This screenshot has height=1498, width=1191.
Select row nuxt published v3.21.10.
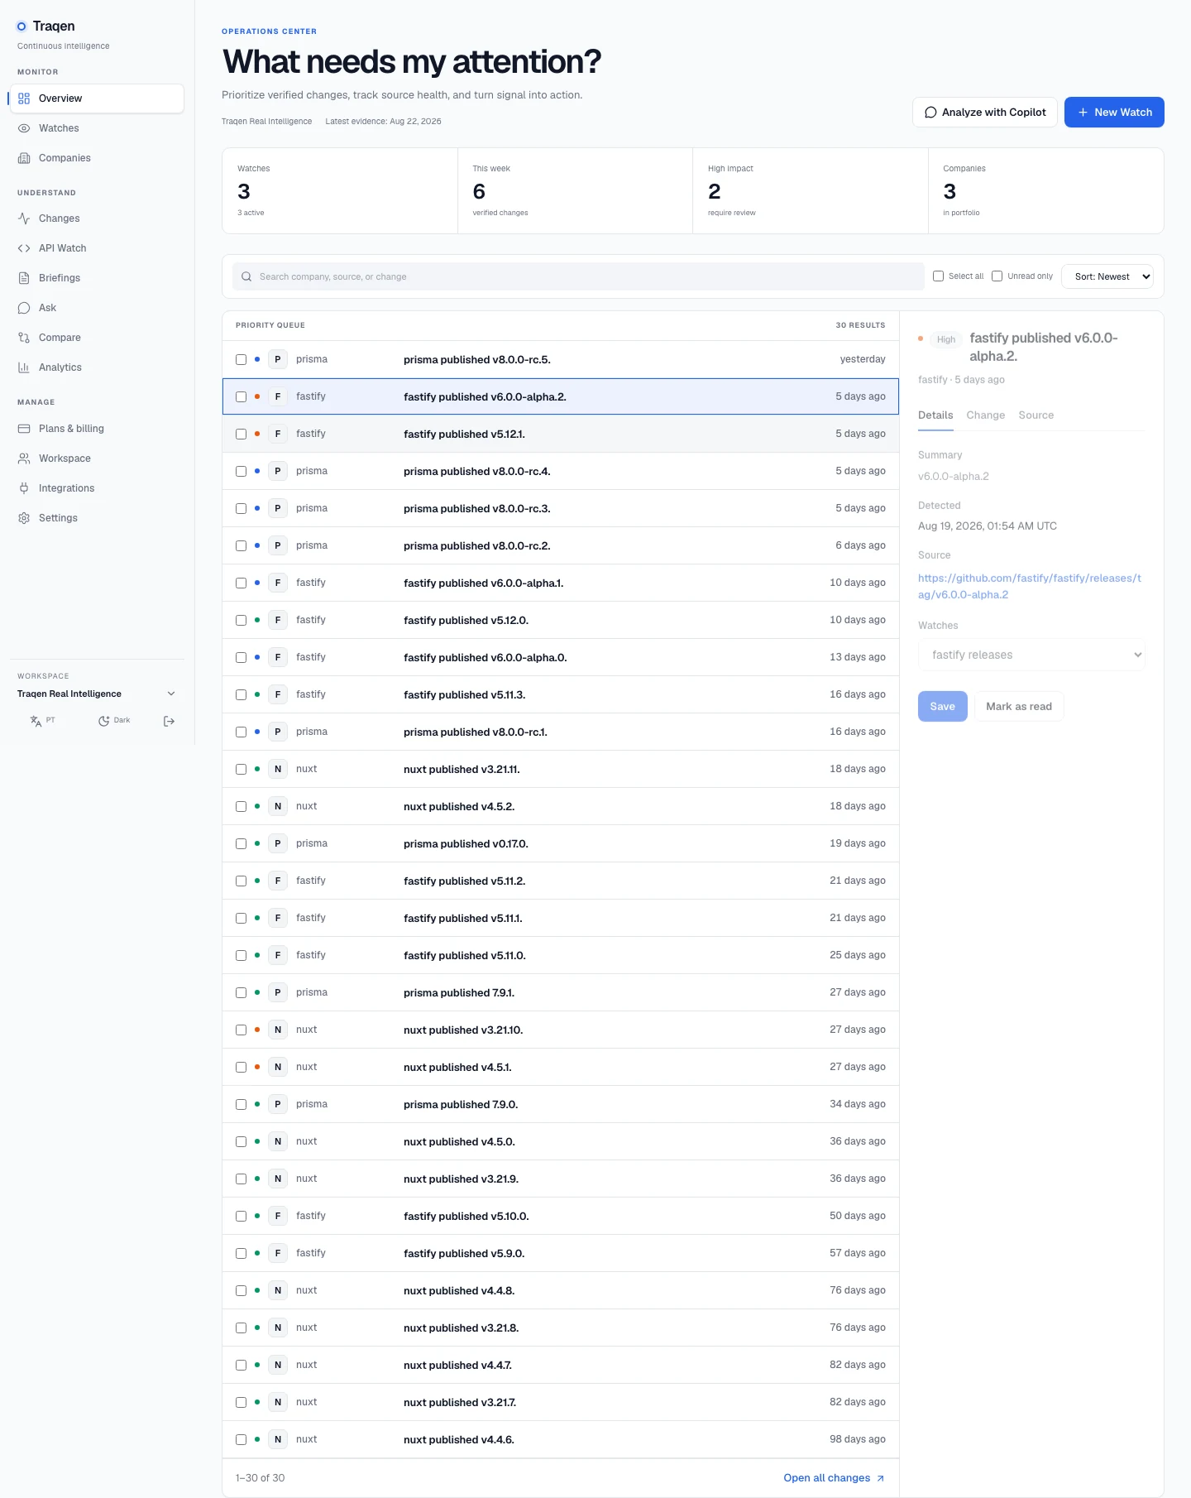click(x=561, y=1030)
